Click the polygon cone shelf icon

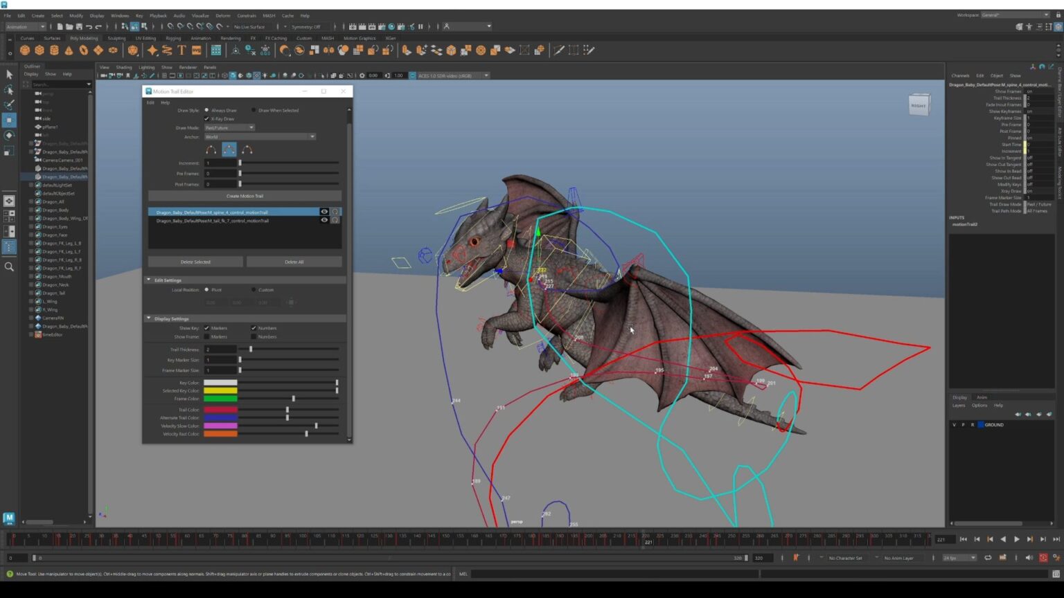point(69,51)
